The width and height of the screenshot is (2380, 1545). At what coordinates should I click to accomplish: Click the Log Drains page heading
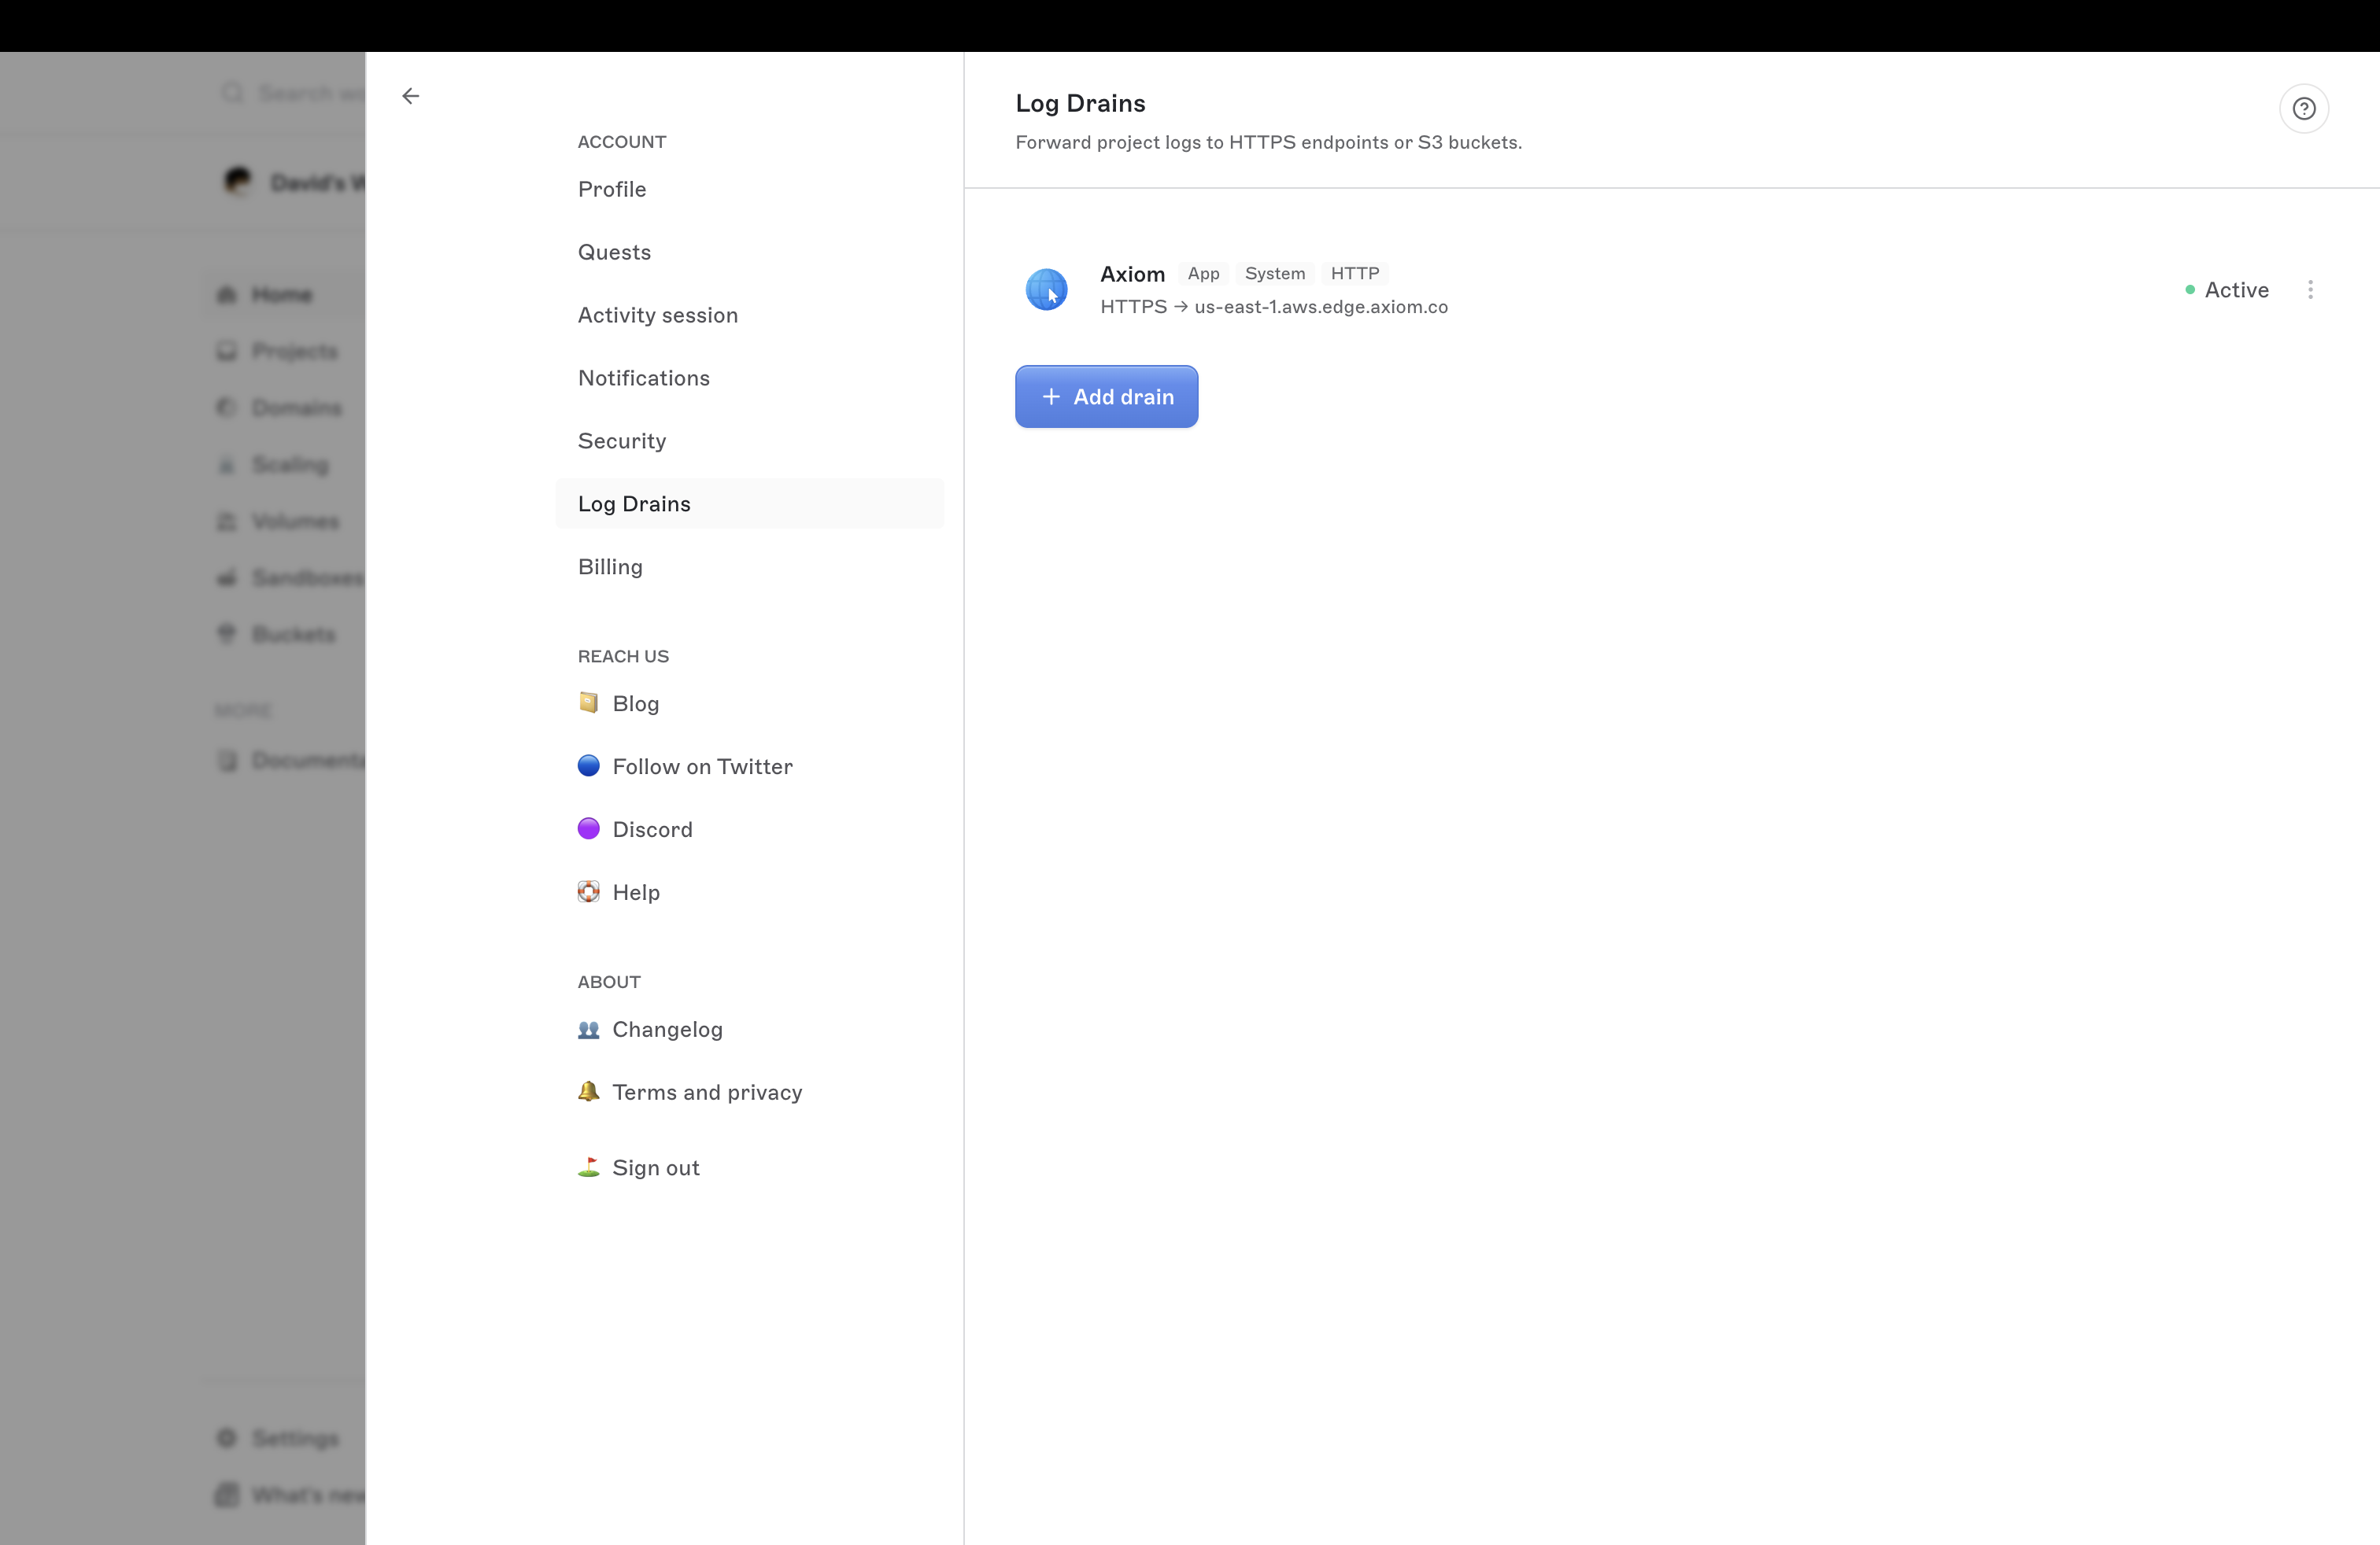tap(1080, 103)
